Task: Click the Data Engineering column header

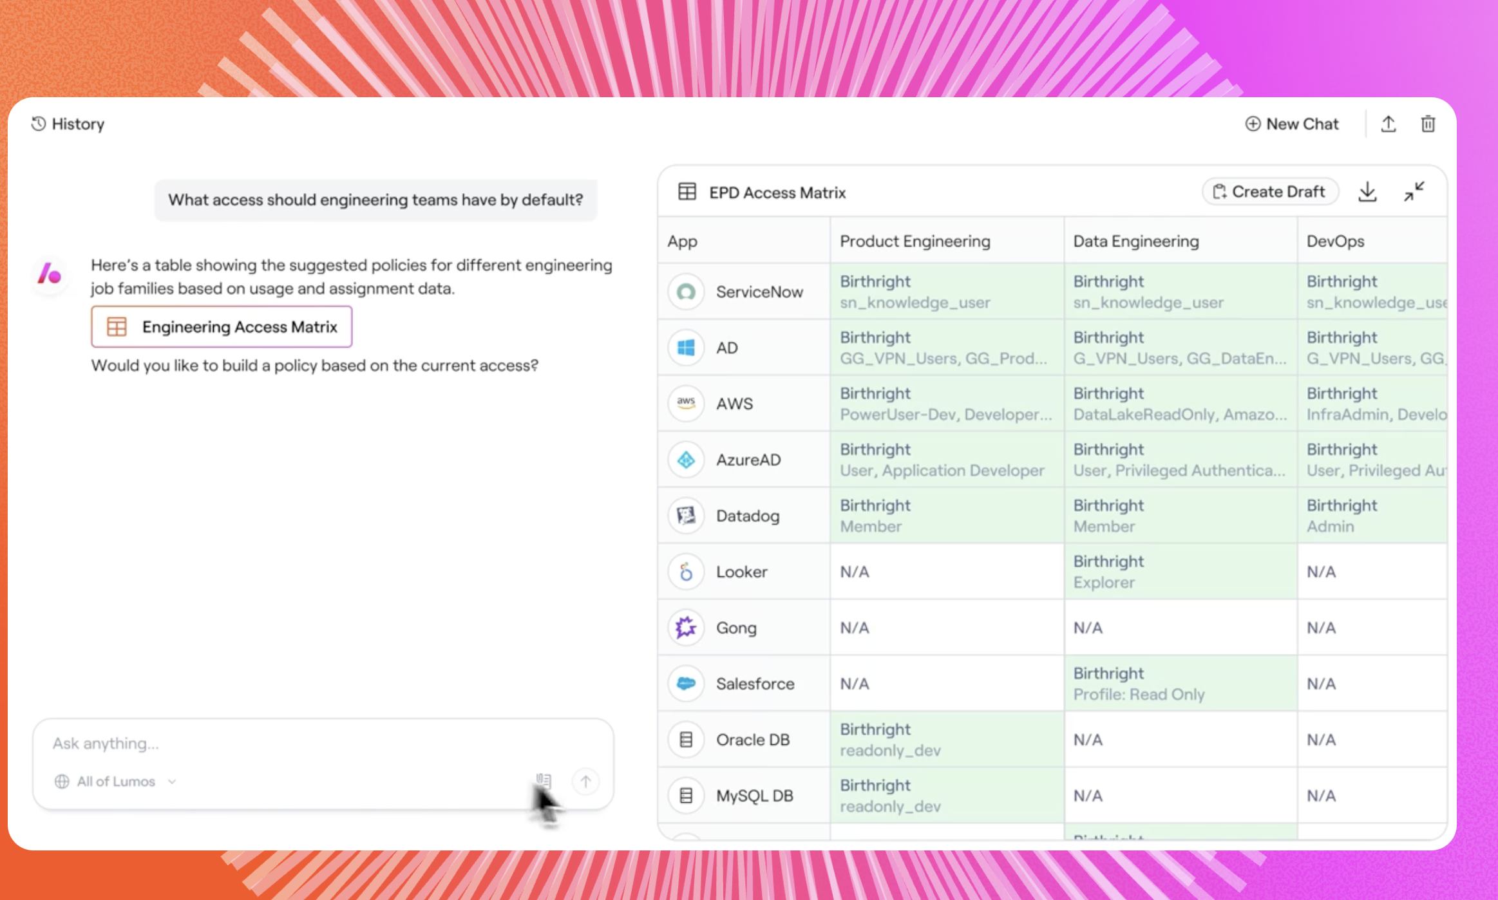Action: [x=1135, y=241]
